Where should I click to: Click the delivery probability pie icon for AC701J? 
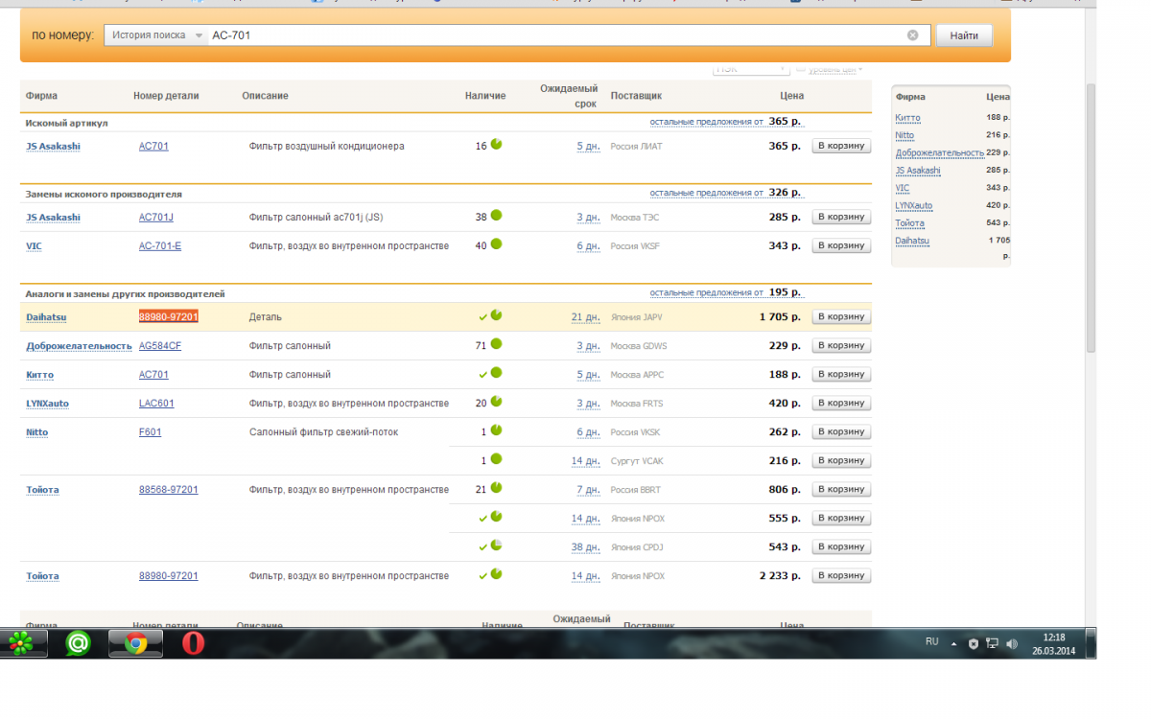(497, 217)
